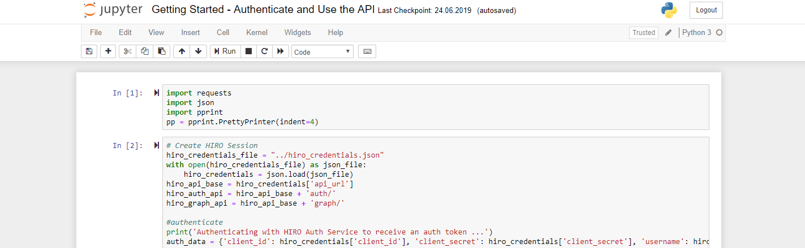Image resolution: width=805 pixels, height=248 pixels.
Task: Click the 'import json' line
Action: (x=190, y=102)
